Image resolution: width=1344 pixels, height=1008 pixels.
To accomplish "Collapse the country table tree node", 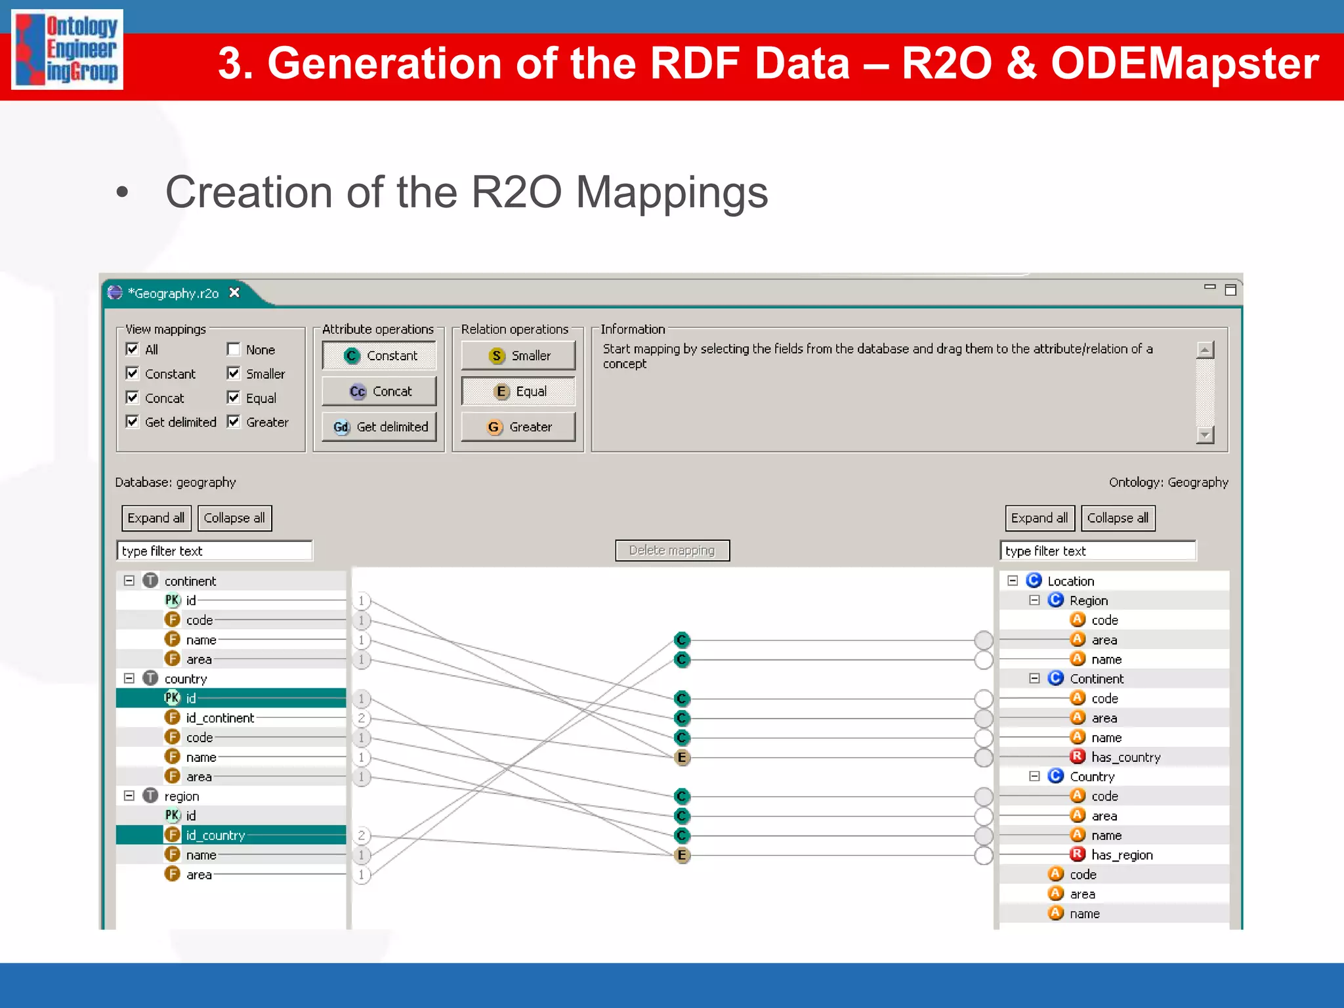I will pyautogui.click(x=129, y=679).
